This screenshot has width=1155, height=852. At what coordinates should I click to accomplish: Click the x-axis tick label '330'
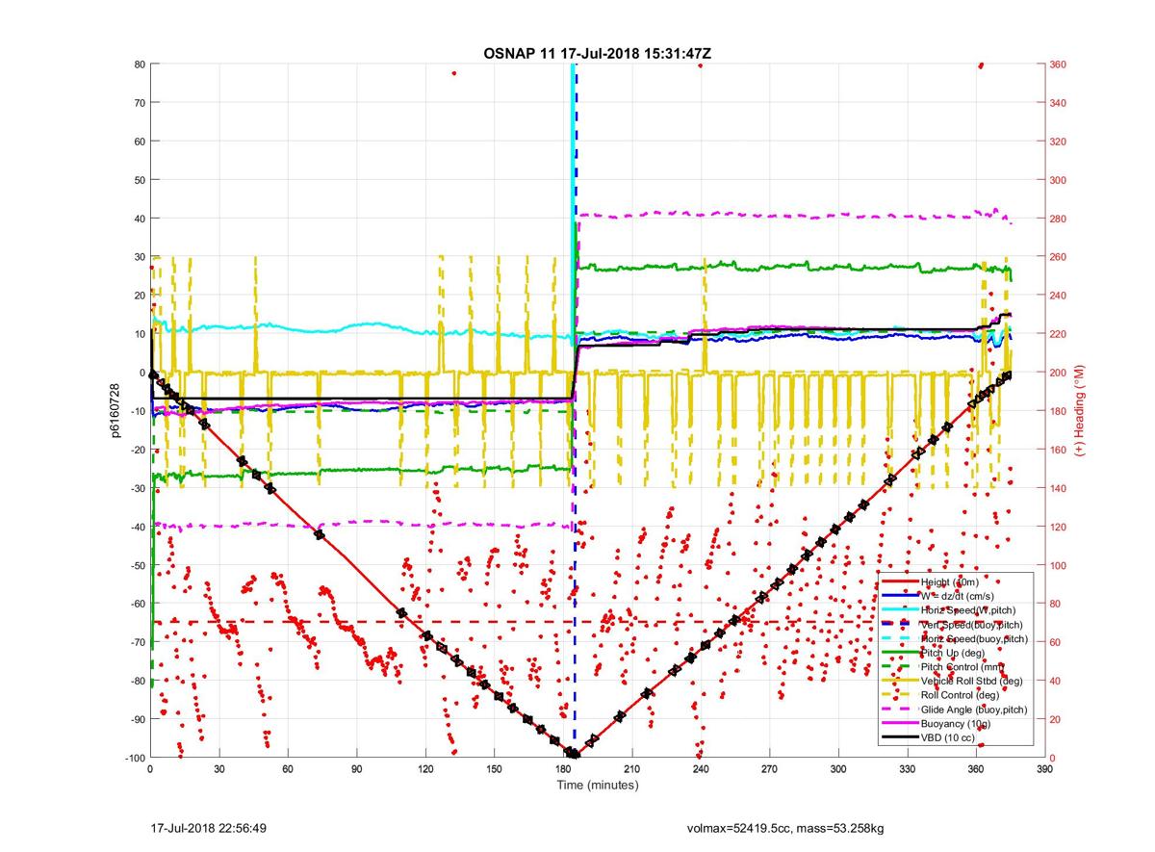tap(908, 769)
